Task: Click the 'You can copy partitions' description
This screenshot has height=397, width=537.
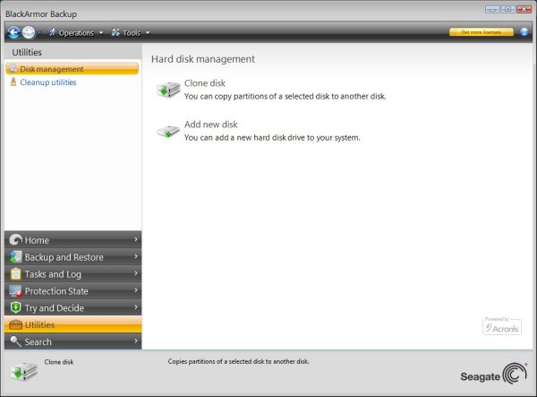Action: click(285, 96)
